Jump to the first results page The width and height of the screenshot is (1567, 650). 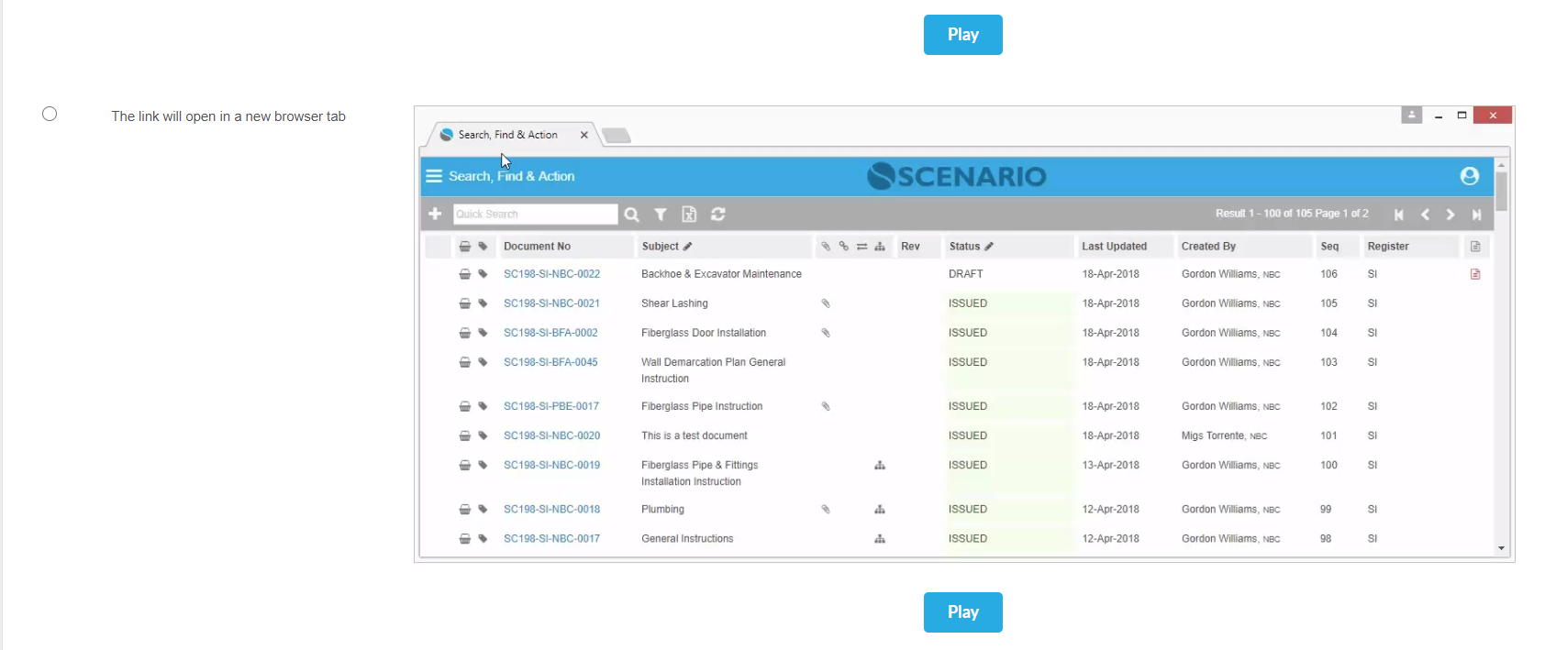[x=1398, y=215]
